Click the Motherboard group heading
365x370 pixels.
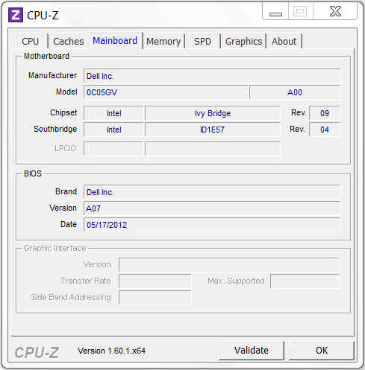point(46,56)
